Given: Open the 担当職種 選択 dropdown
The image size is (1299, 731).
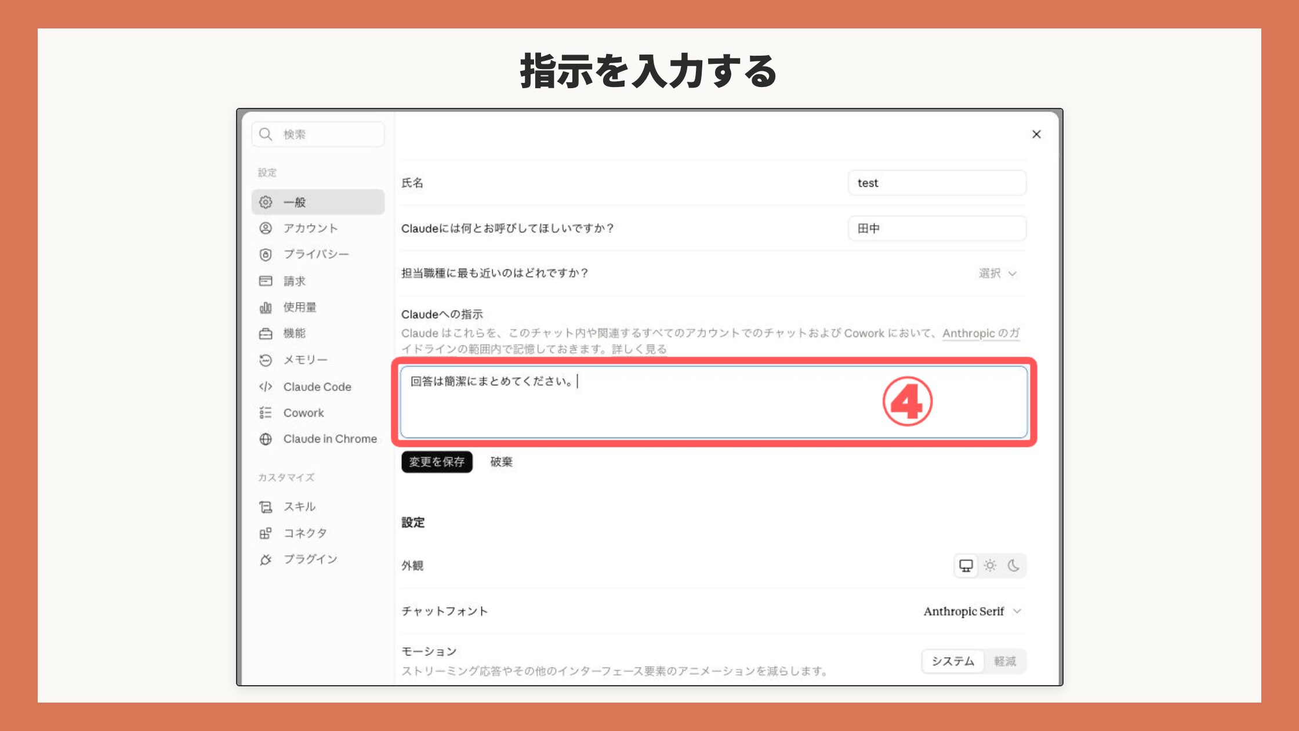Looking at the screenshot, I should [997, 273].
